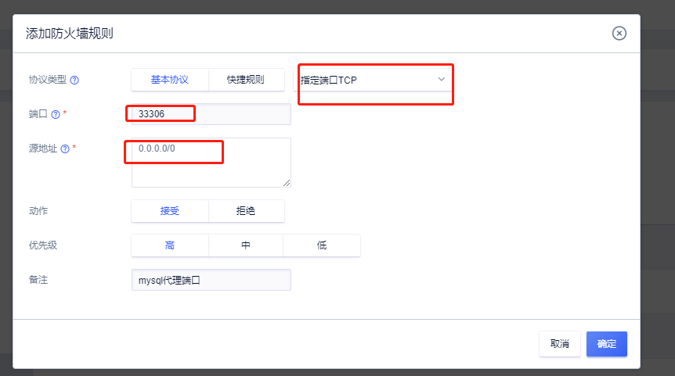The image size is (675, 376).
Task: Click help icon next to 源地址 label
Action: [x=65, y=149]
